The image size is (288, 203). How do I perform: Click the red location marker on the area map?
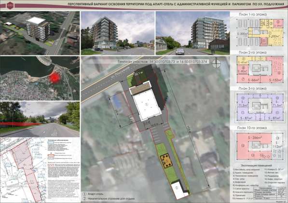tap(55, 77)
